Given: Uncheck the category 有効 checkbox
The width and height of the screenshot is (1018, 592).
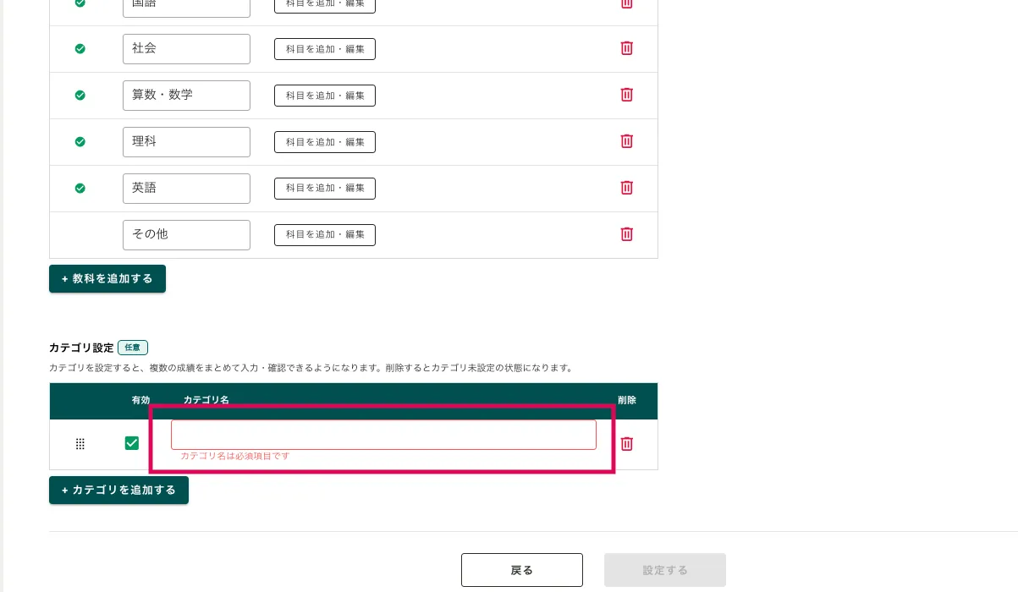Looking at the screenshot, I should point(132,443).
